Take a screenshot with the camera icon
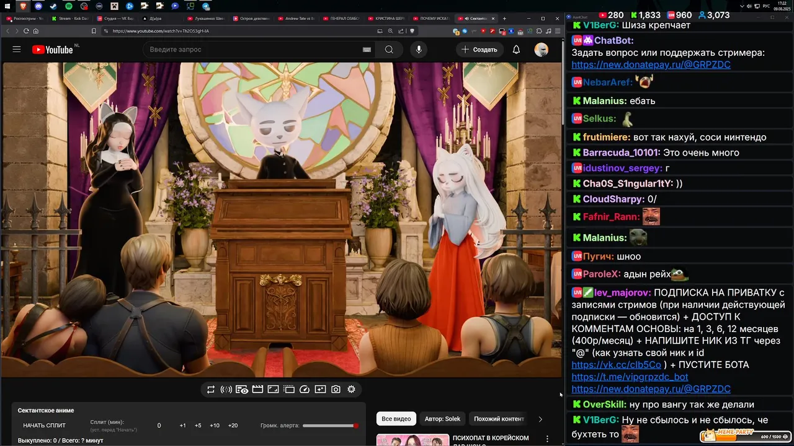This screenshot has width=794, height=446. pyautogui.click(x=336, y=390)
